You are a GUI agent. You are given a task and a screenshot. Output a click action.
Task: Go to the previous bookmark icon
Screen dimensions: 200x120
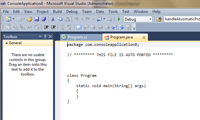[86, 27]
